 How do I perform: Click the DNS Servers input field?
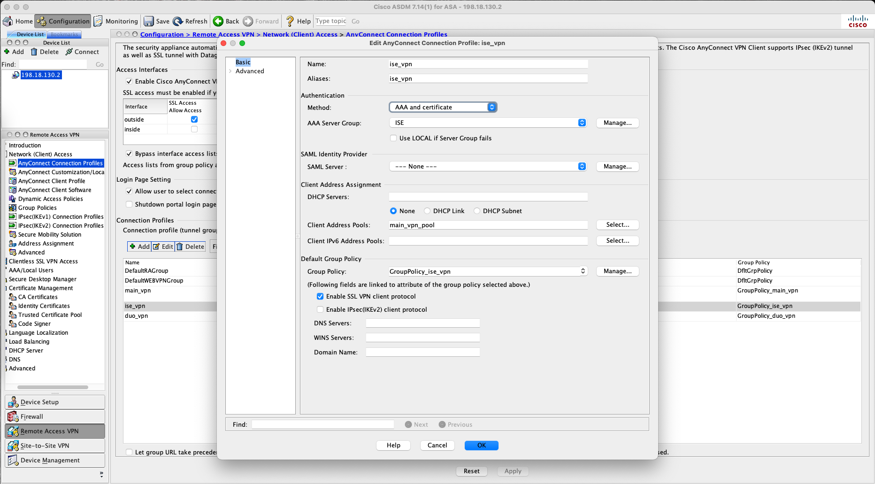pyautogui.click(x=422, y=323)
